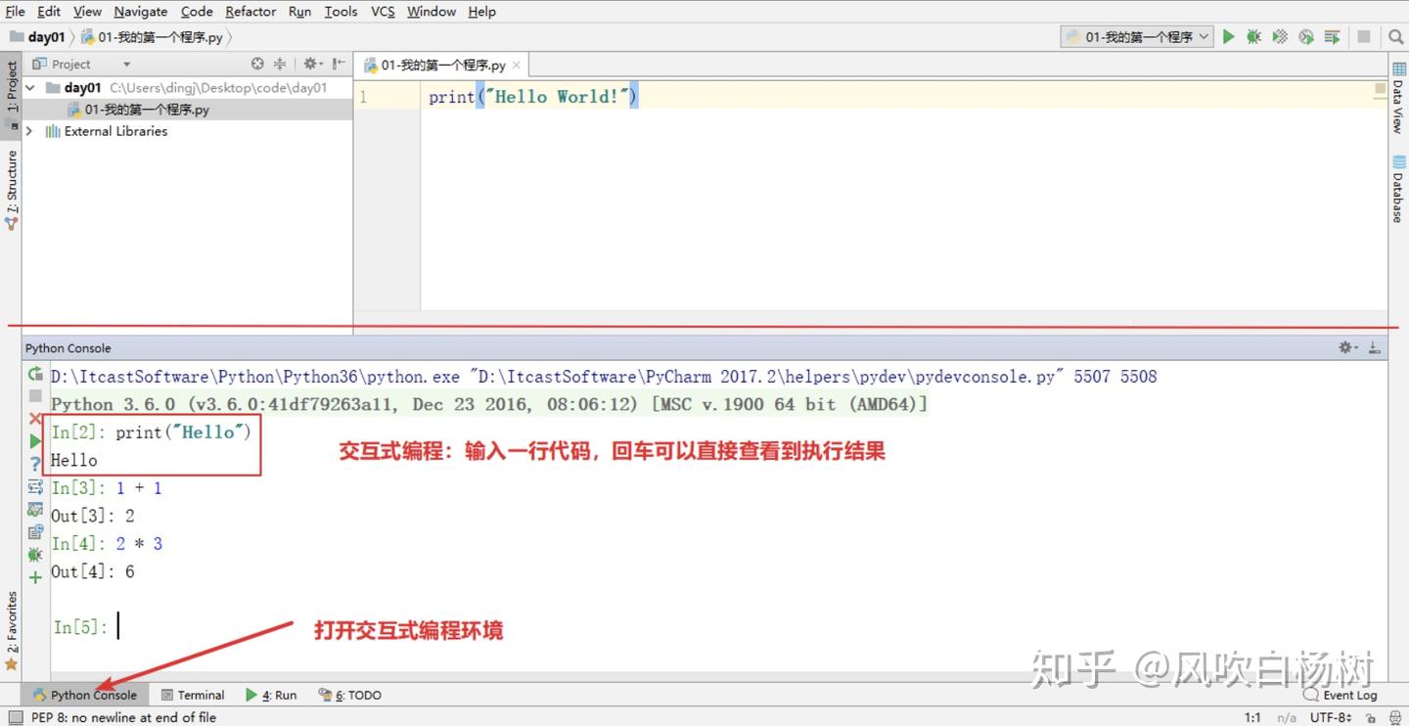Run the current configuration with green Run icon
This screenshot has width=1409, height=726.
click(x=1229, y=36)
